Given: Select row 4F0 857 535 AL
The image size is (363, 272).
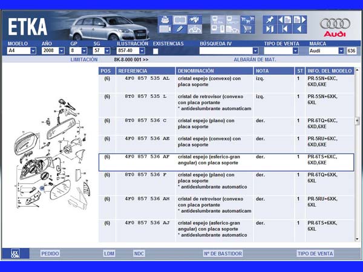Looking at the screenshot, I should (226, 84).
